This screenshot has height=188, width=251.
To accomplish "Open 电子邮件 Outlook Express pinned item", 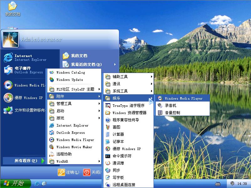I will point(24,70).
